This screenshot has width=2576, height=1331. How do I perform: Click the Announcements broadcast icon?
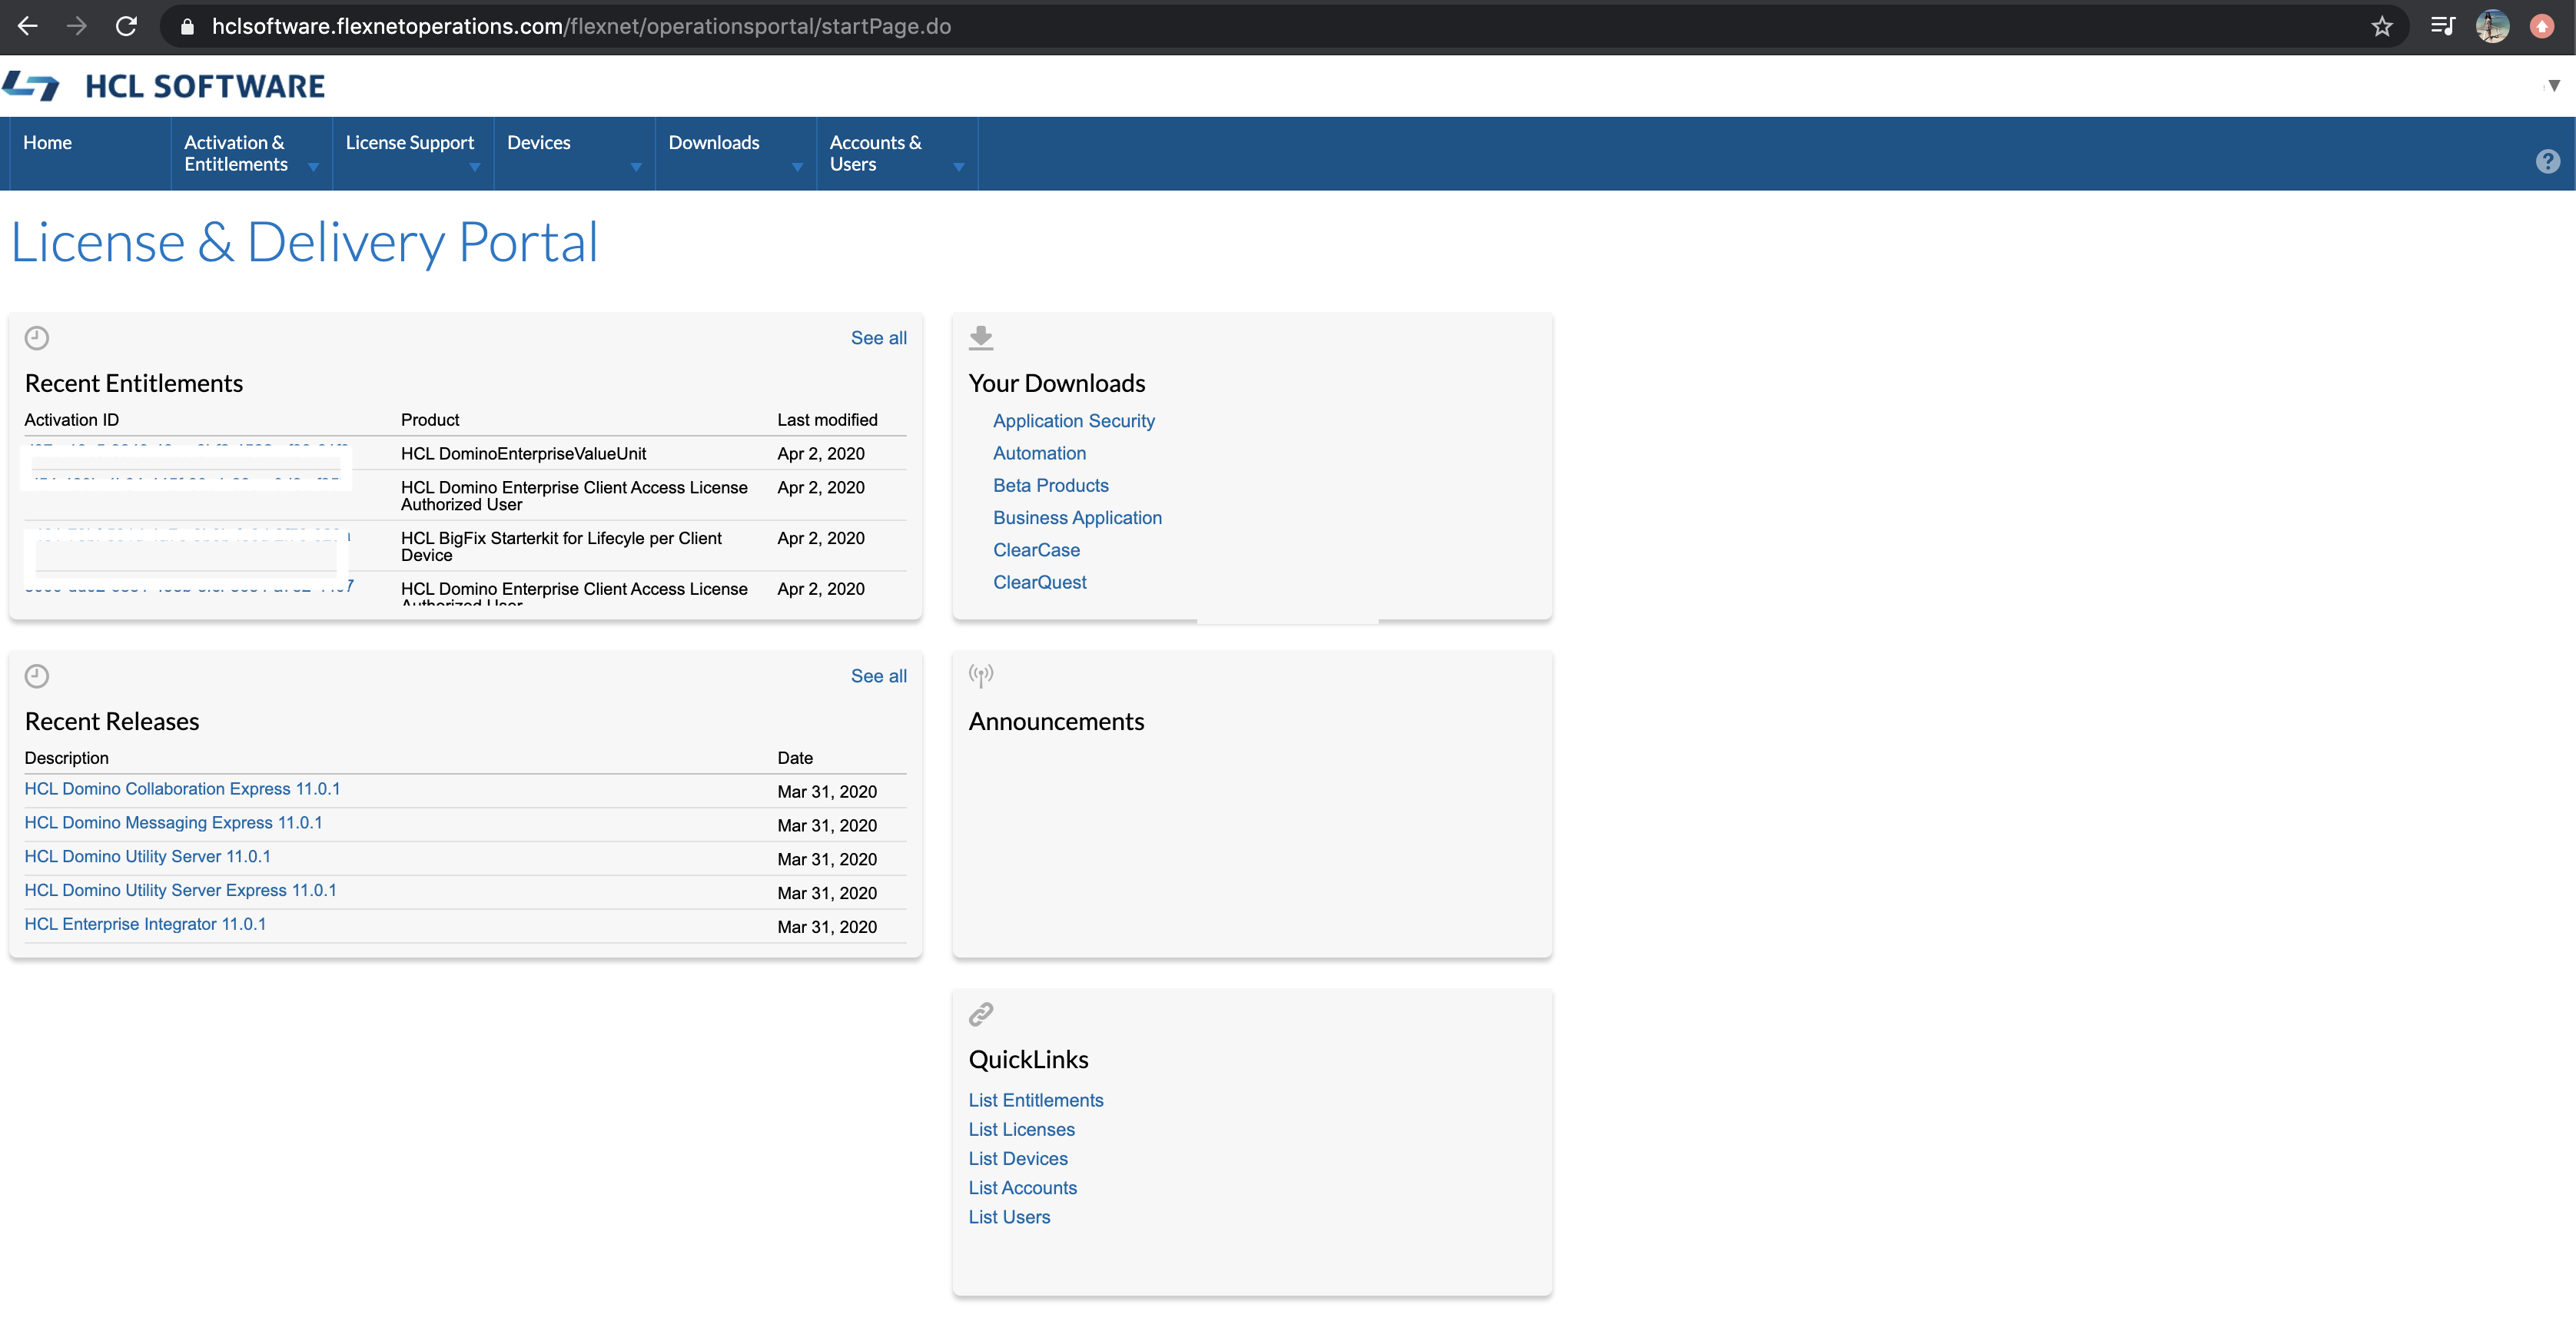[981, 675]
